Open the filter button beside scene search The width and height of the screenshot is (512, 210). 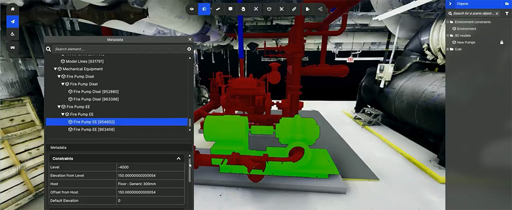coord(507,14)
